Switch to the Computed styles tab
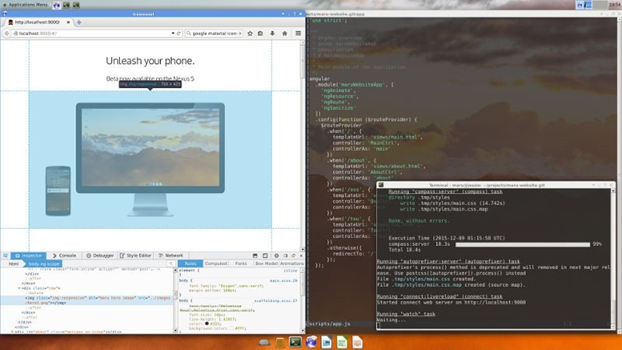The height and width of the screenshot is (350, 622). [215, 264]
